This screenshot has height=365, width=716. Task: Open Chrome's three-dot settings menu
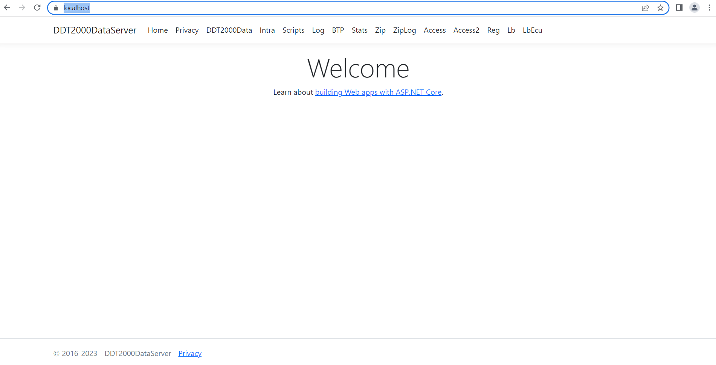tap(709, 8)
